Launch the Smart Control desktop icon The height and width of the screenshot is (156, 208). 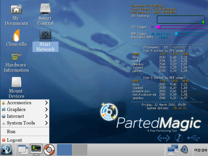tap(45, 14)
